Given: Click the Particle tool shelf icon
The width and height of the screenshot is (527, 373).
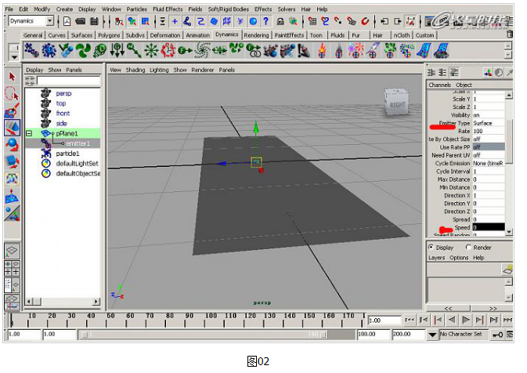Looking at the screenshot, I should tap(31, 50).
